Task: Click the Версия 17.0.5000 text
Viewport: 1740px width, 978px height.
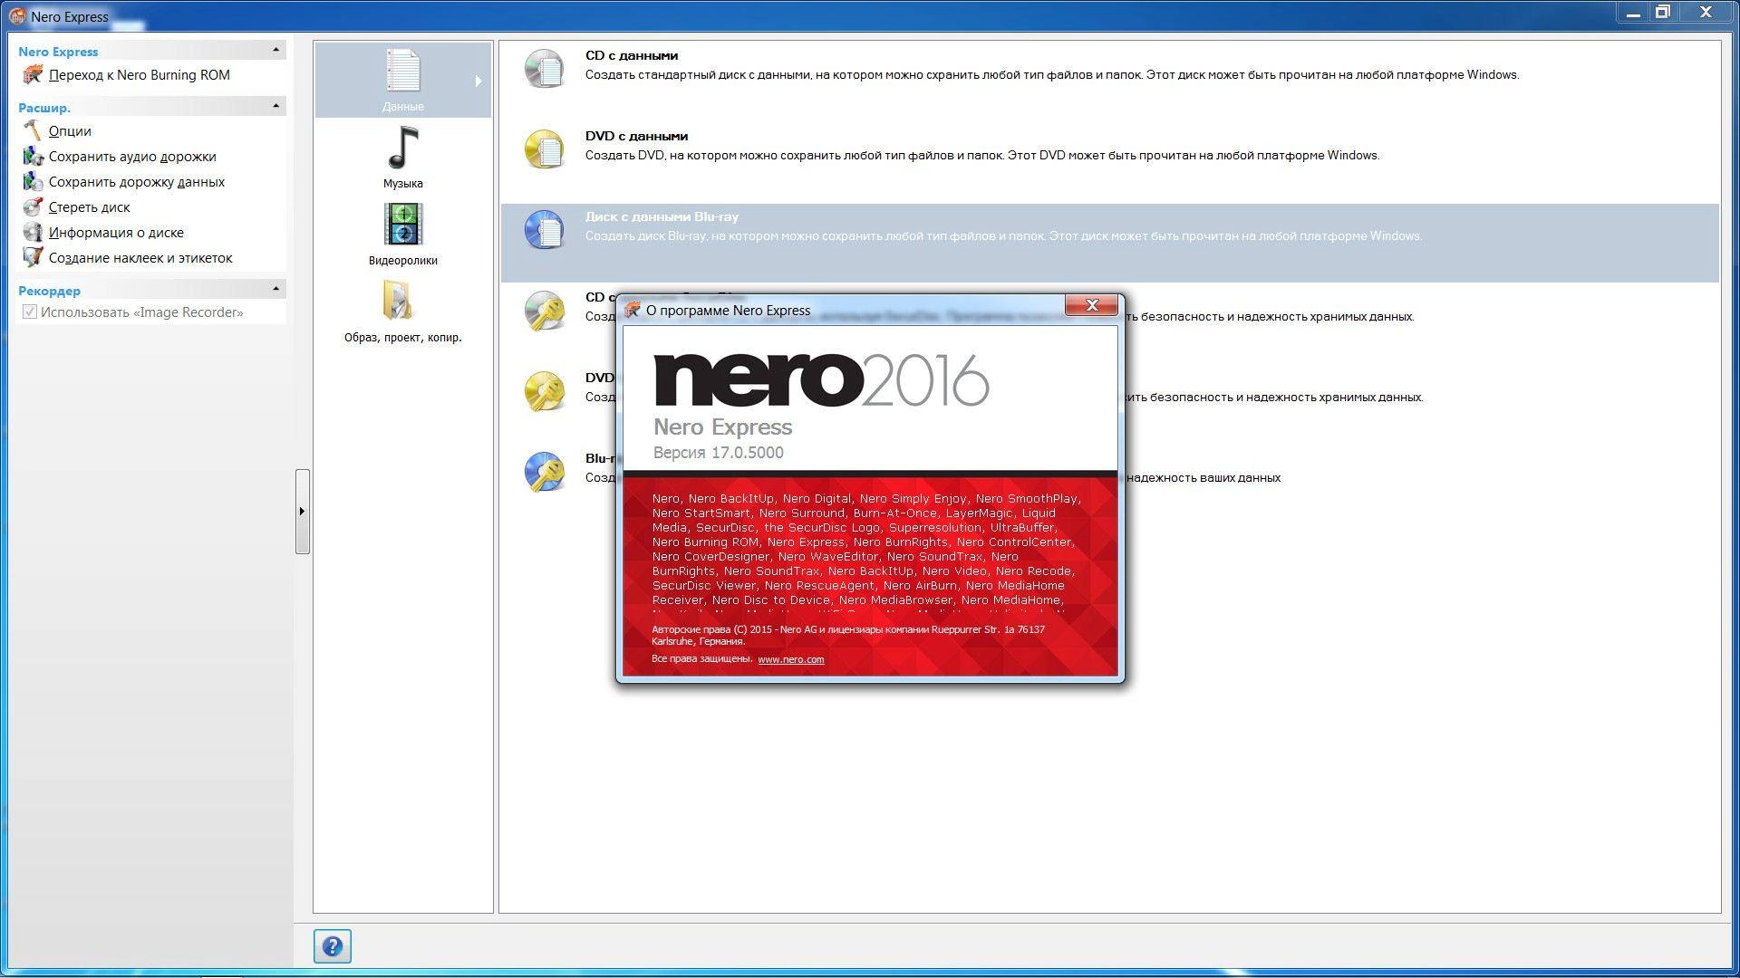Action: click(719, 453)
